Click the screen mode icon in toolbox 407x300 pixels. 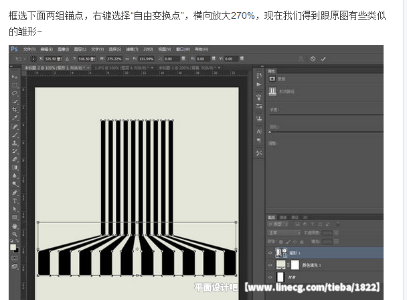click(x=14, y=267)
